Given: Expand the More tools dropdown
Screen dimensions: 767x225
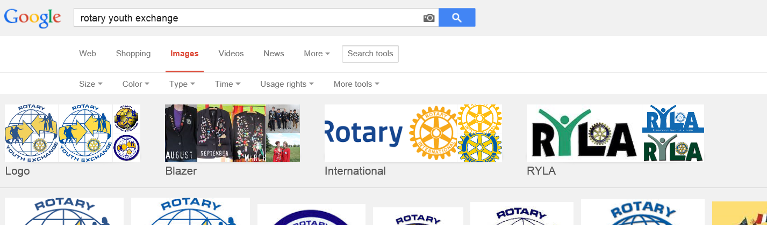Looking at the screenshot, I should click(x=356, y=84).
